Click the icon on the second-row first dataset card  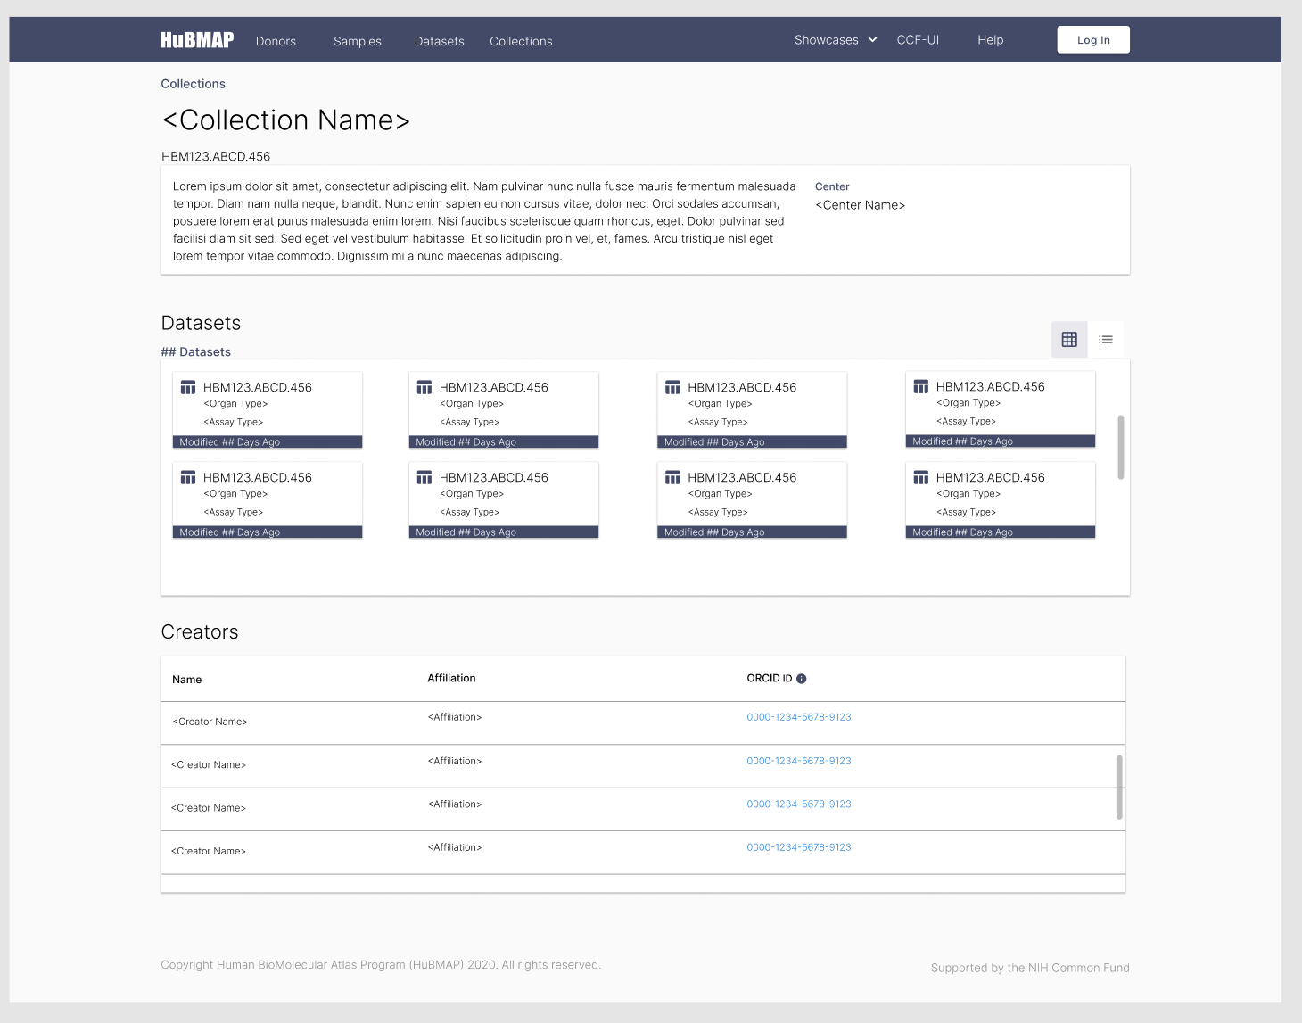(188, 477)
